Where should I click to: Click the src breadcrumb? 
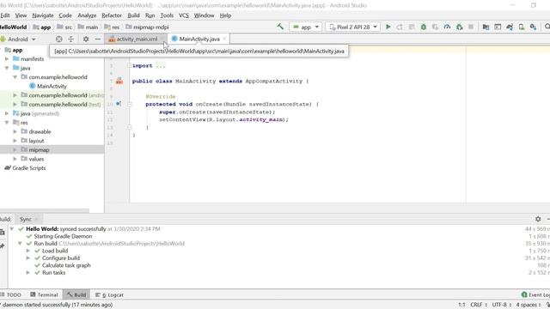tap(64, 27)
